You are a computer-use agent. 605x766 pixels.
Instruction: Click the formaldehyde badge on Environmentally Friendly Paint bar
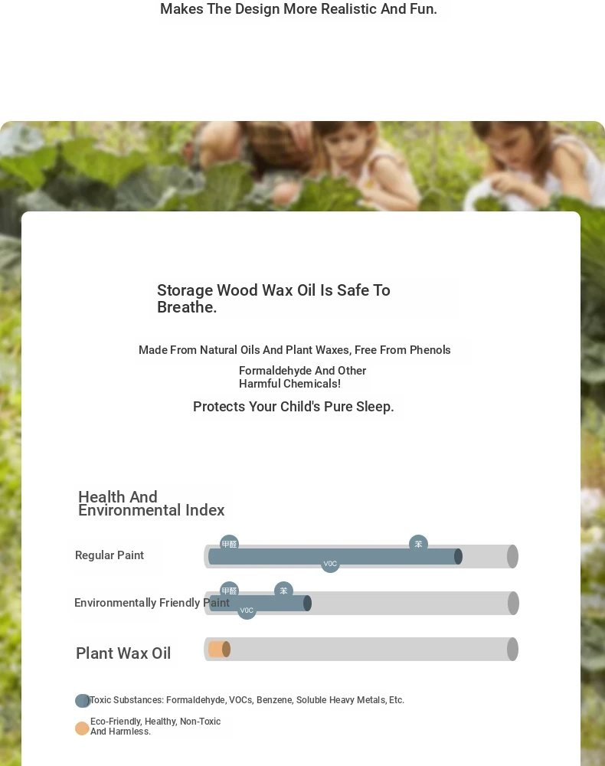(x=229, y=591)
